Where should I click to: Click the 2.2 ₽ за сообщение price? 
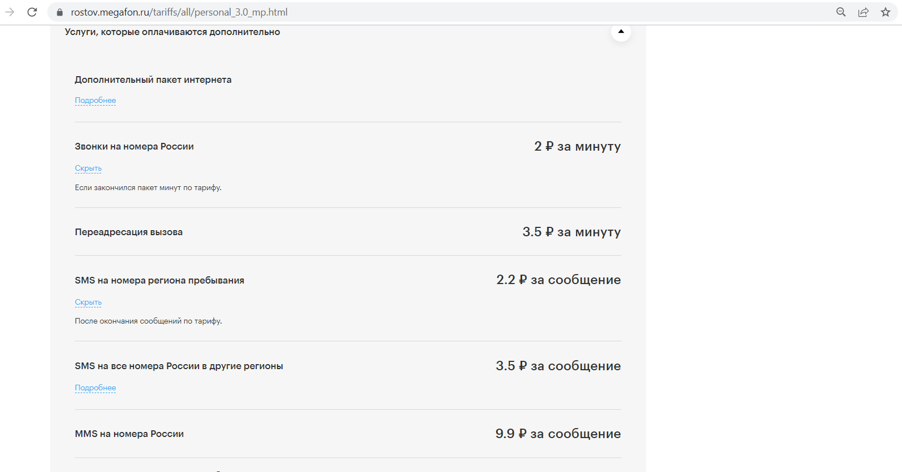[x=558, y=280]
